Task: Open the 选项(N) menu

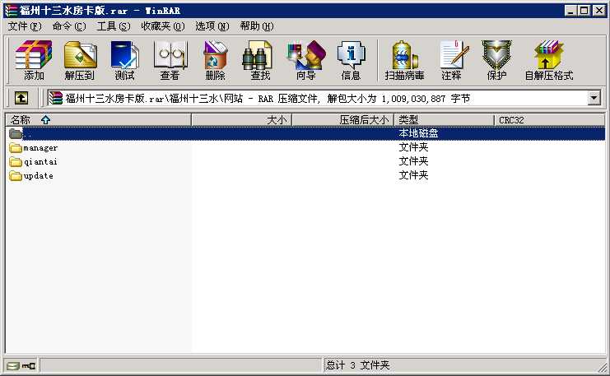Action: 212,26
